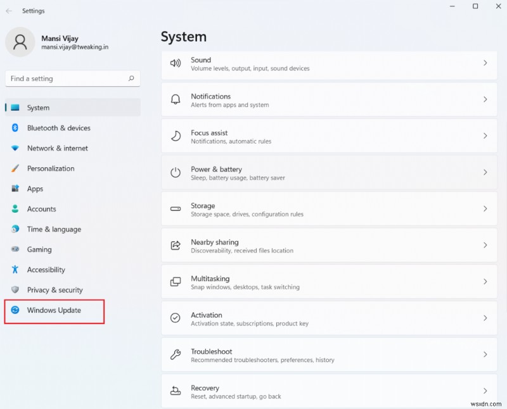Select the Power & battery icon
507x409 pixels.
(176, 173)
